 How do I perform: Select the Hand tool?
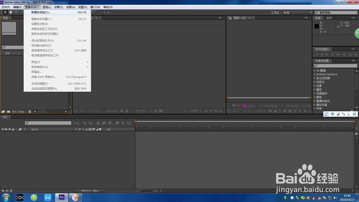pyautogui.click(x=10, y=12)
